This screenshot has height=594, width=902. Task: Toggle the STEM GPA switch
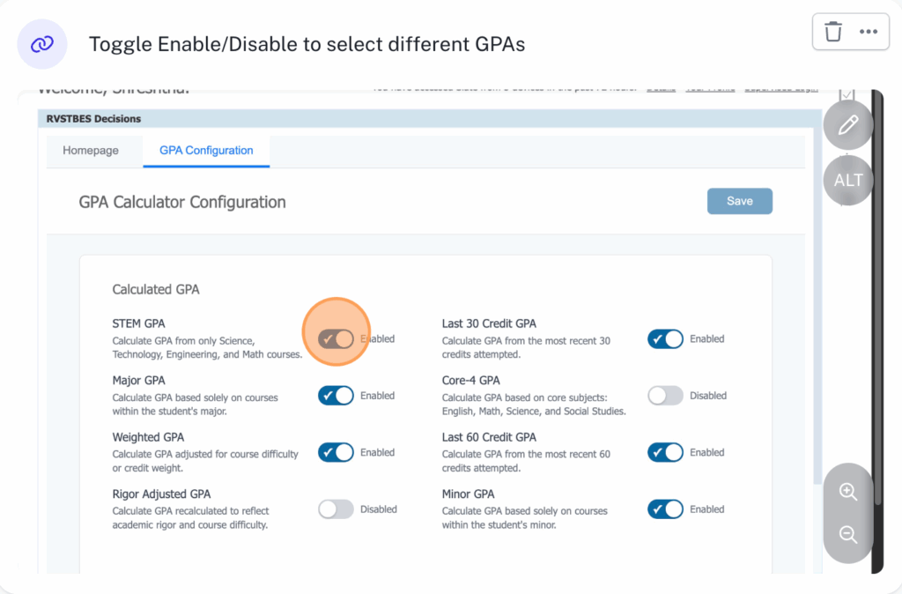[x=336, y=339]
